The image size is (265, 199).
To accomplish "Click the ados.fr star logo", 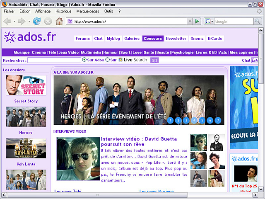I will click(30, 37).
